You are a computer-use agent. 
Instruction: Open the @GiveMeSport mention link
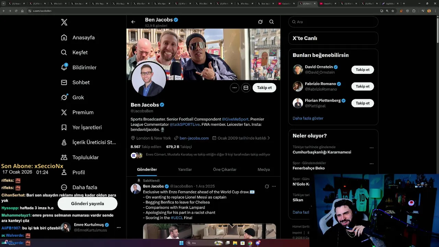235,119
